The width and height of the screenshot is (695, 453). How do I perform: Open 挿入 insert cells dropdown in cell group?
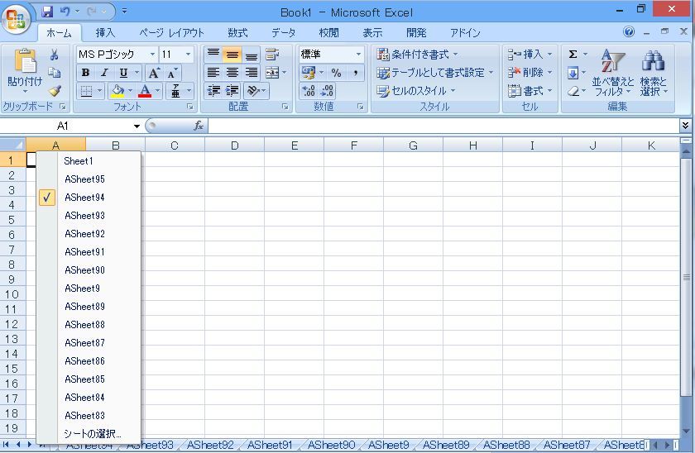pyautogui.click(x=530, y=55)
